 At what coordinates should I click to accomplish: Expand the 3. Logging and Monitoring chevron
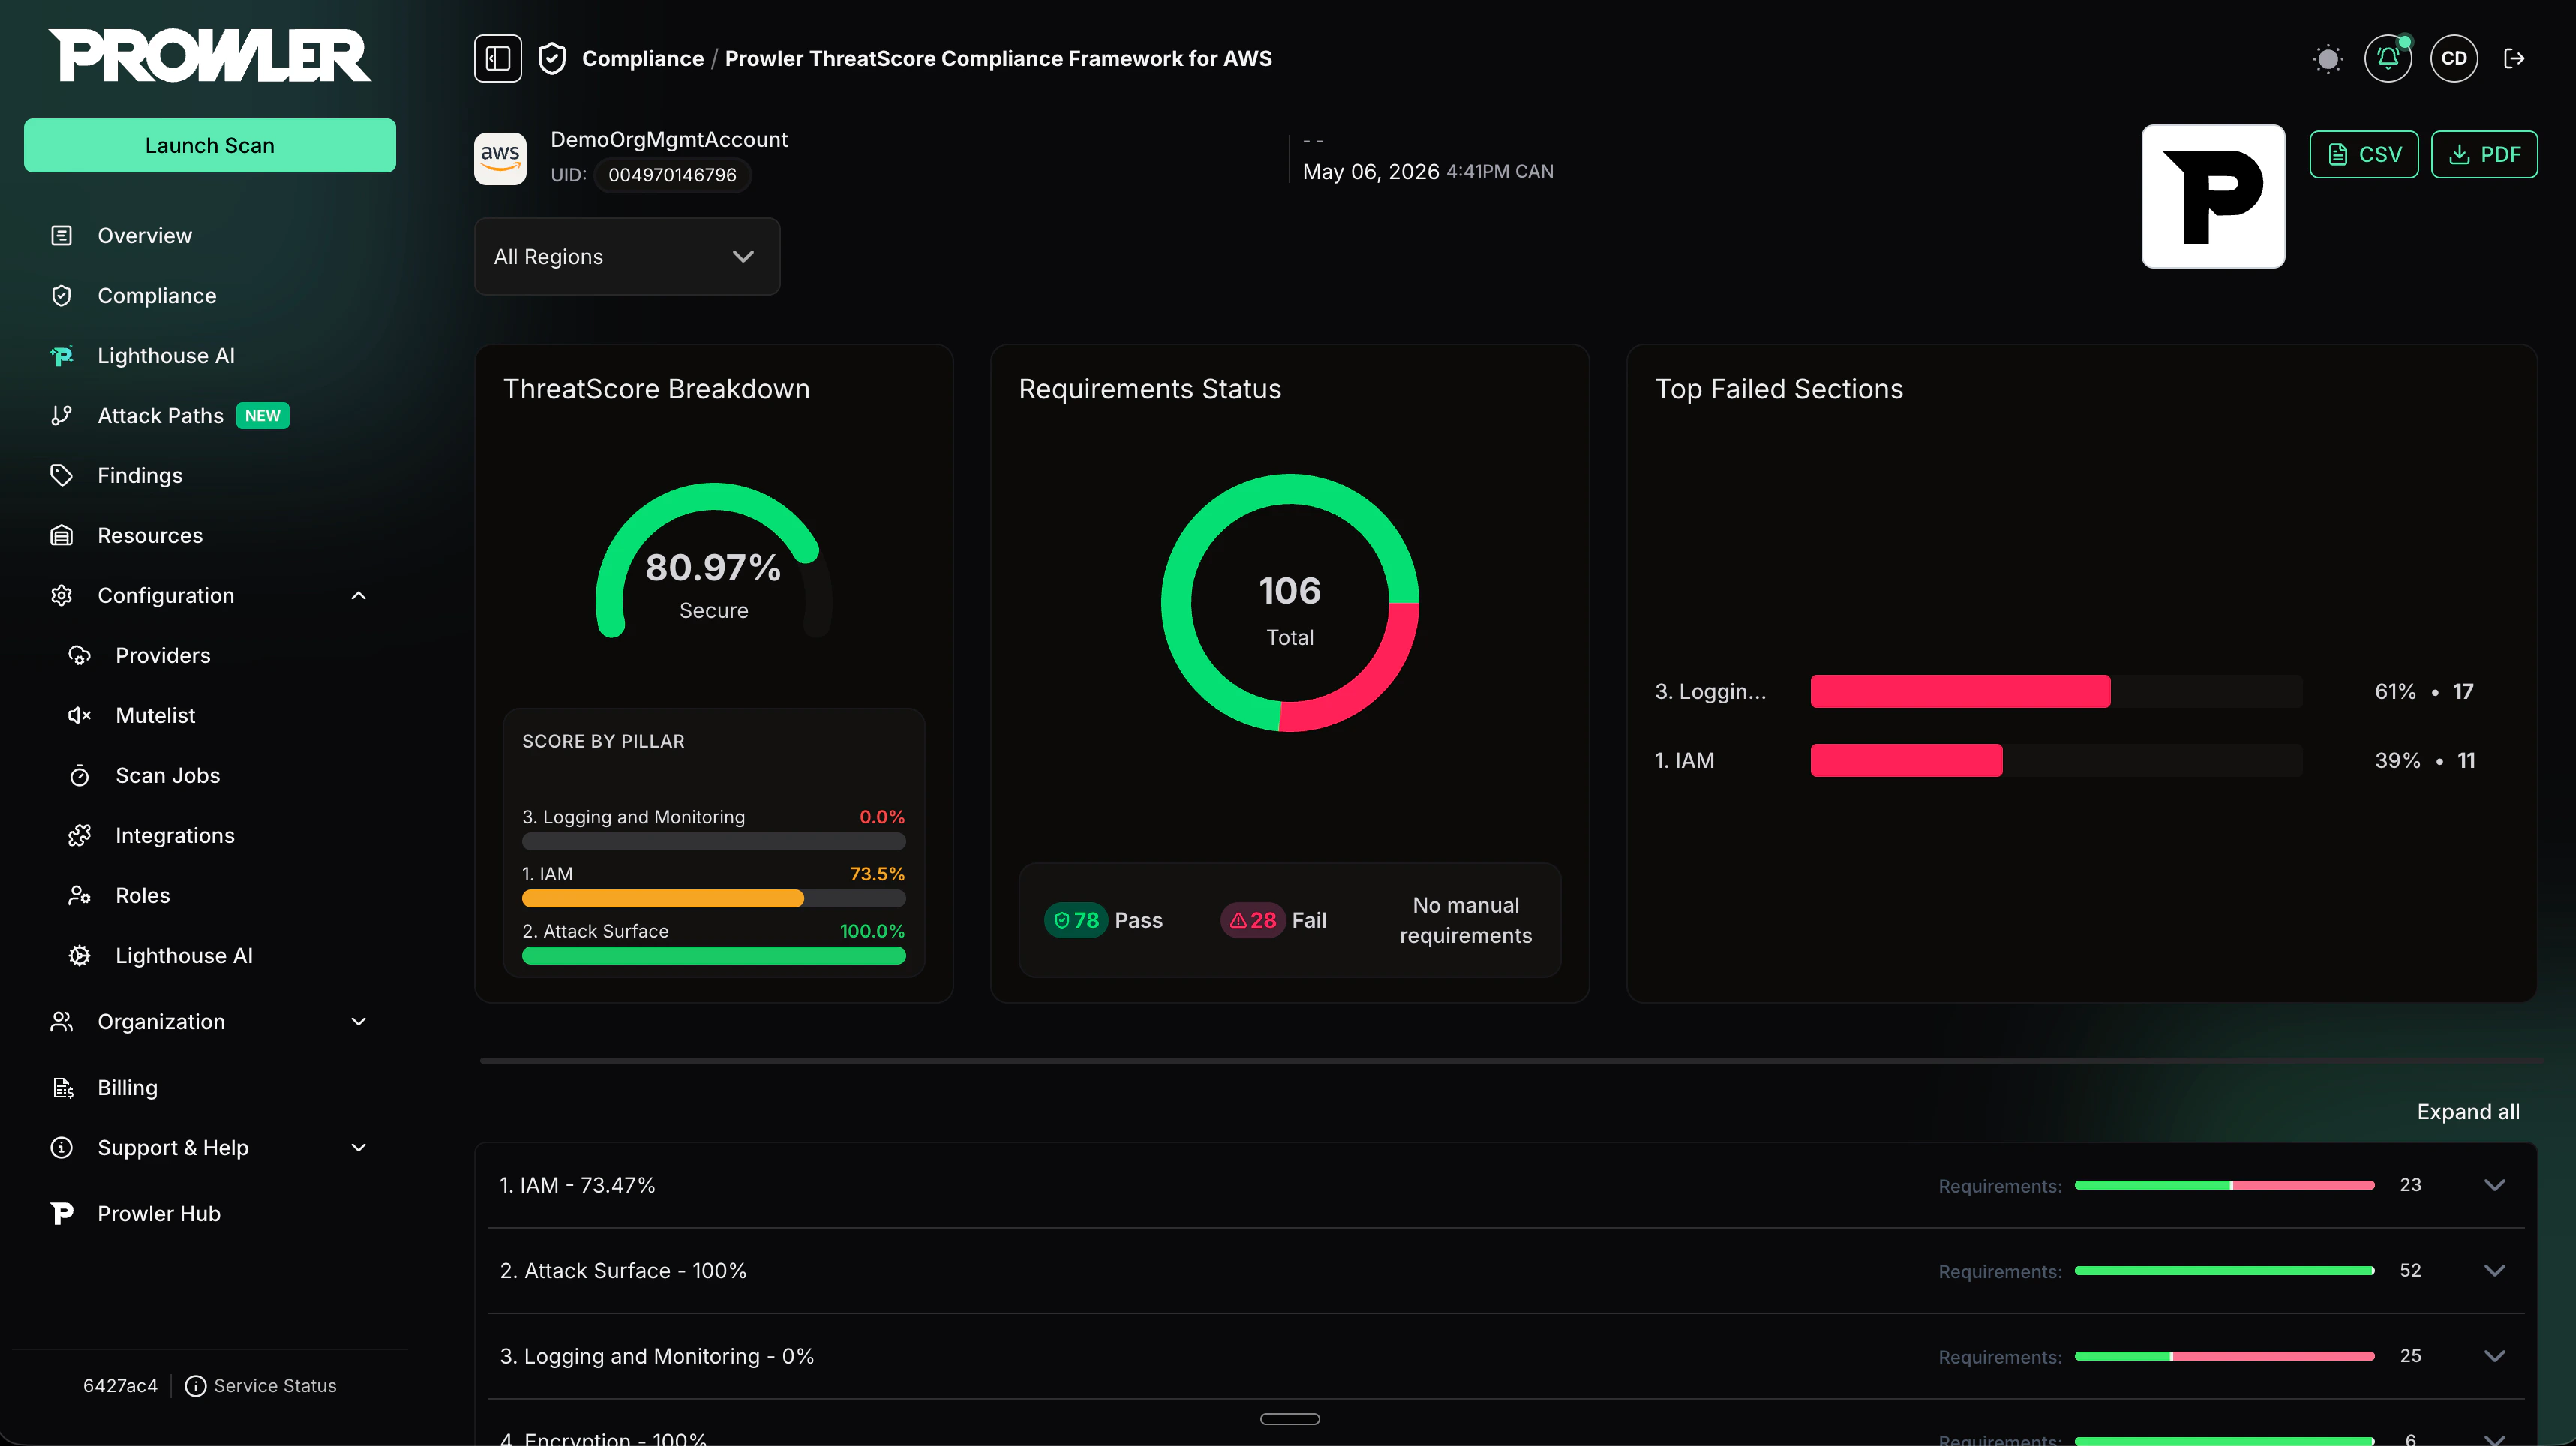pos(2494,1355)
